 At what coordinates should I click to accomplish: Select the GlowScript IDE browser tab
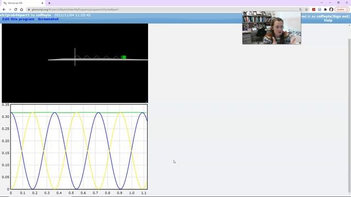coord(23,3)
